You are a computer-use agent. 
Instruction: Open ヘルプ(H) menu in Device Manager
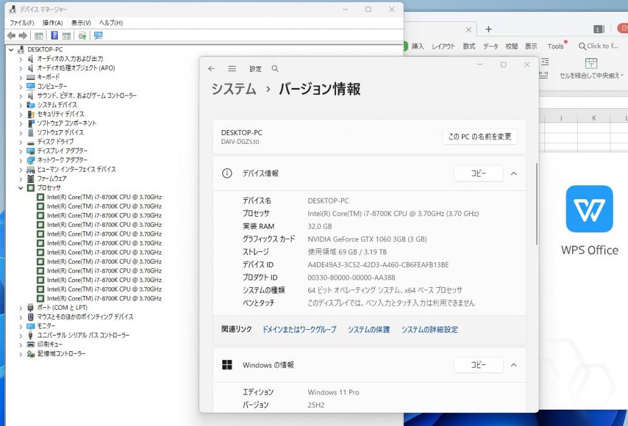tap(111, 23)
